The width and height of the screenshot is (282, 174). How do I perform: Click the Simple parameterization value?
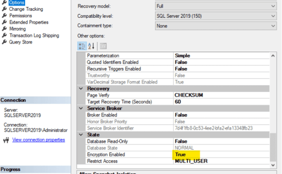182,56
